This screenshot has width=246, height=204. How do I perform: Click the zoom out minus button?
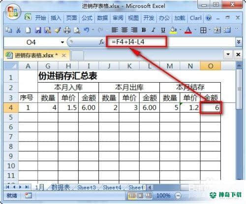click(x=178, y=195)
